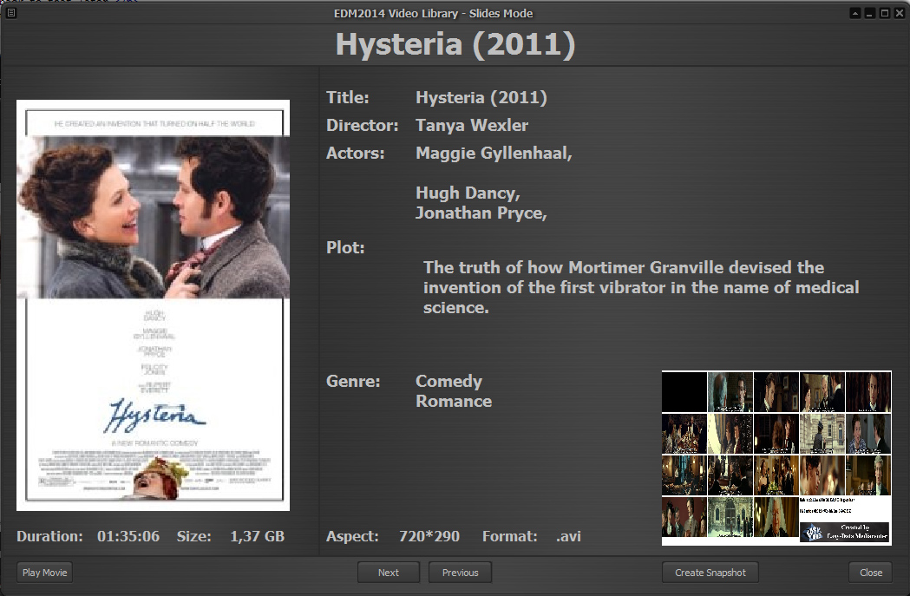This screenshot has height=596, width=910.
Task: Click the plot summary about Mortimer Granville
Action: pos(641,287)
